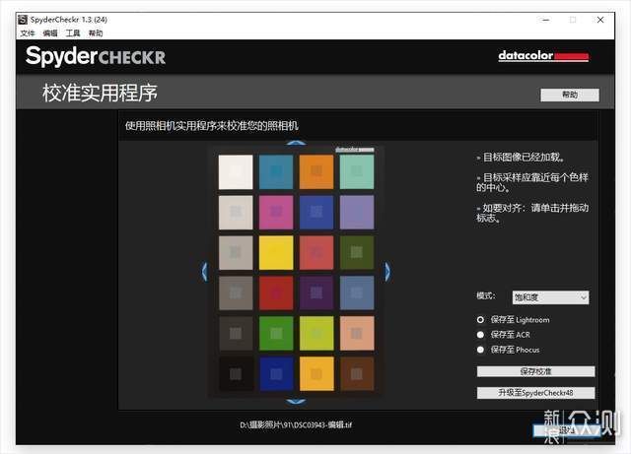The image size is (631, 454).
Task: Click the dark purple patch in the fourth row
Action: pyautogui.click(x=316, y=292)
